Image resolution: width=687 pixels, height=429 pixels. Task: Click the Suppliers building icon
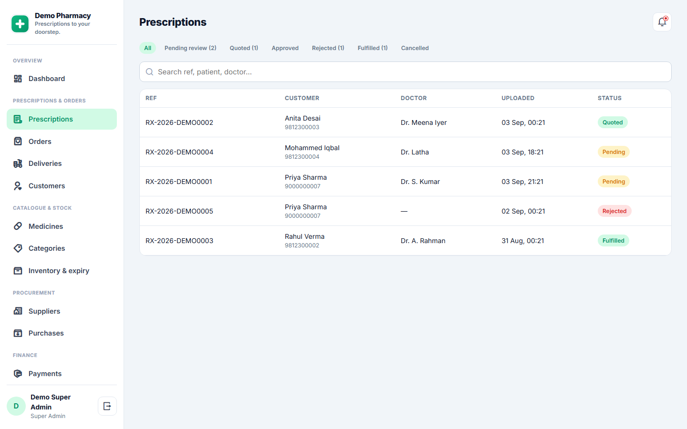(x=18, y=311)
